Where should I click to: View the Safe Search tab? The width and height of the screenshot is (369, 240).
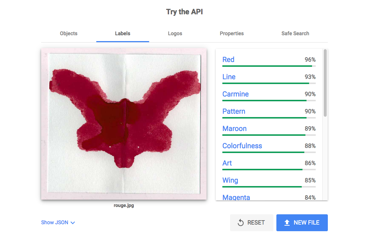point(295,33)
